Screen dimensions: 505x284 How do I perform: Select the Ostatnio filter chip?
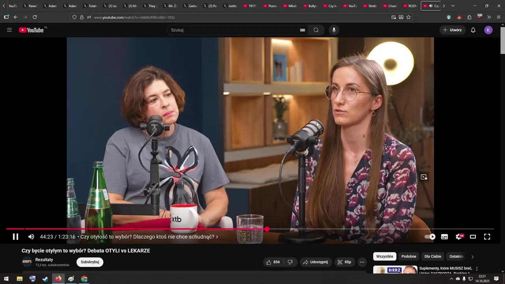456,256
